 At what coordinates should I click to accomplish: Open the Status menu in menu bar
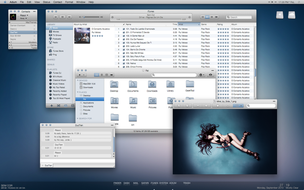point(46,2)
